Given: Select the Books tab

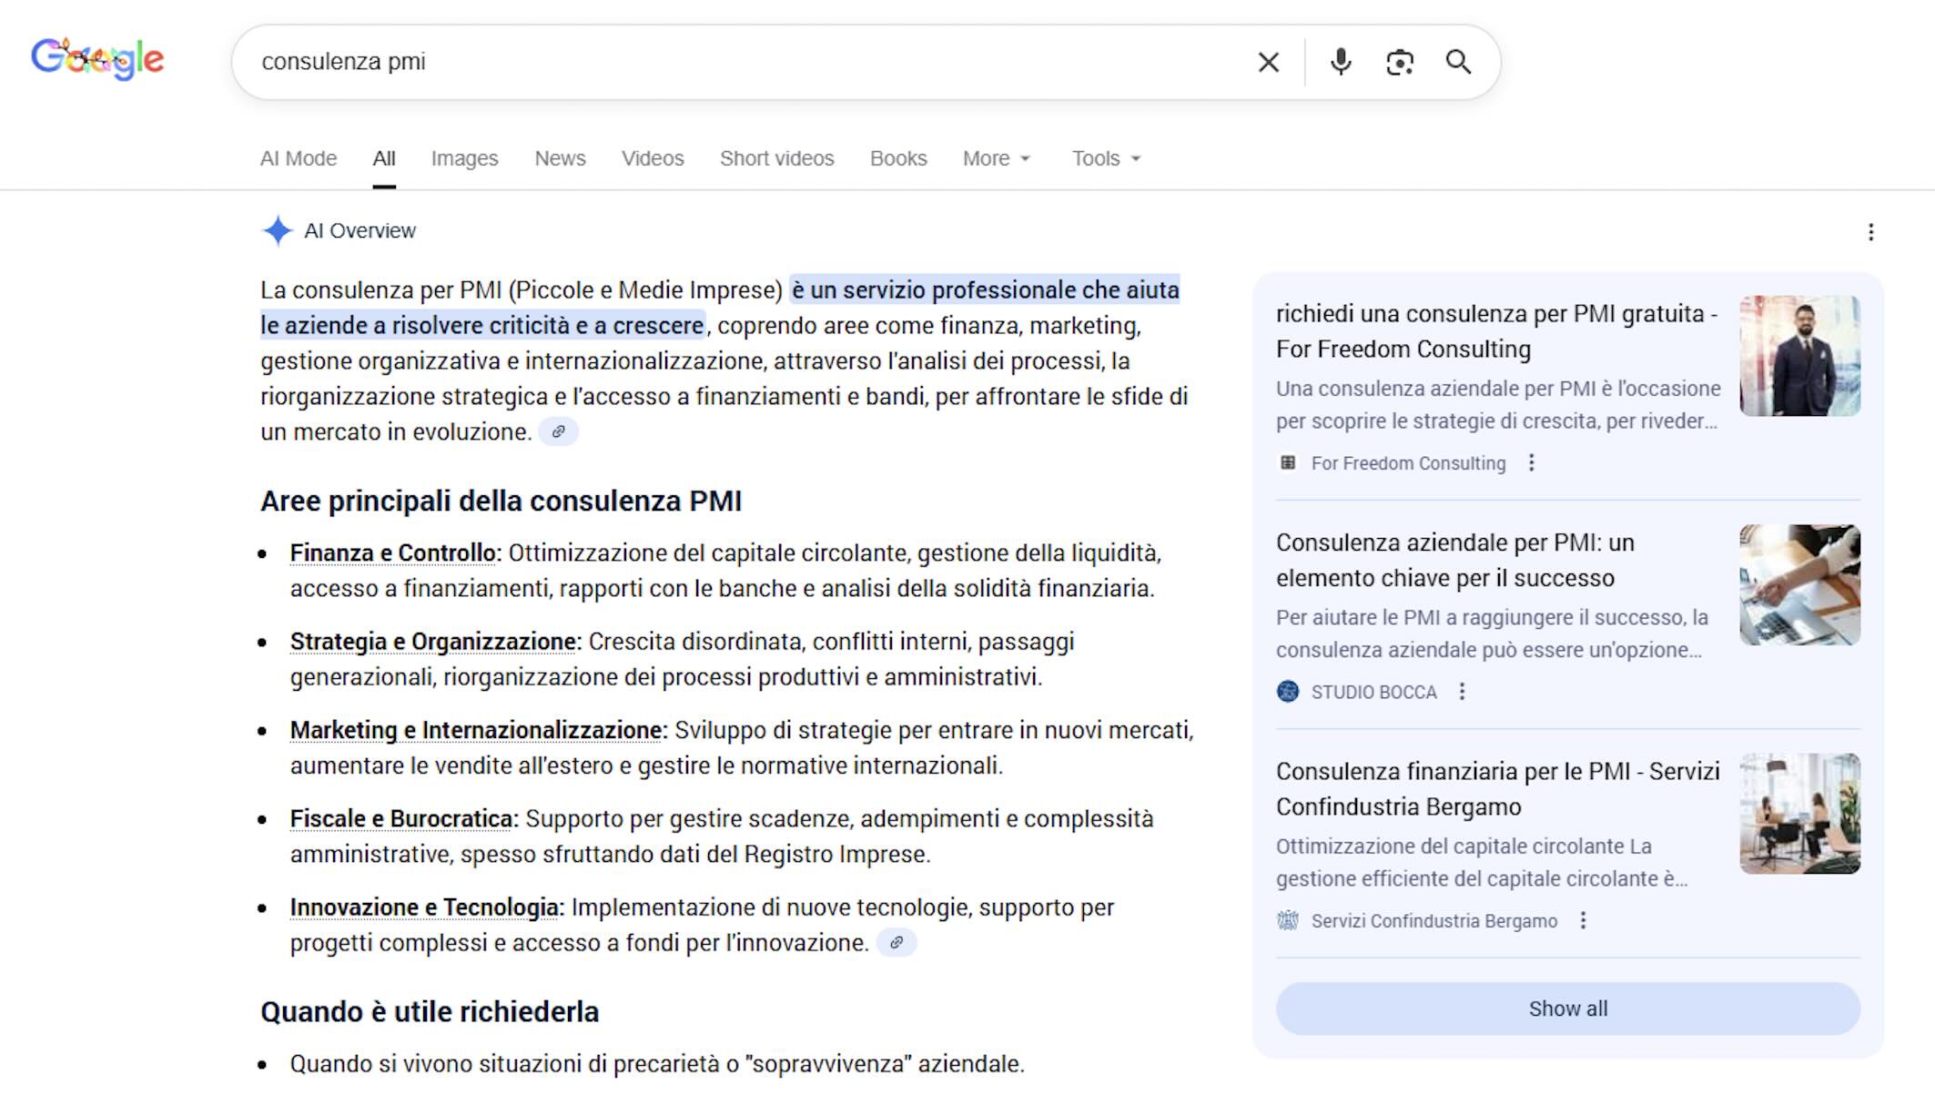Looking at the screenshot, I should (898, 158).
